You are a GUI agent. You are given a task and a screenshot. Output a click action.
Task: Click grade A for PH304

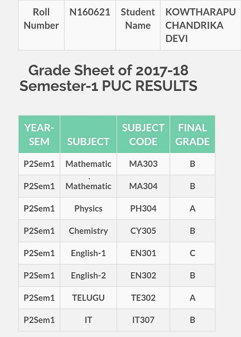coord(192,209)
